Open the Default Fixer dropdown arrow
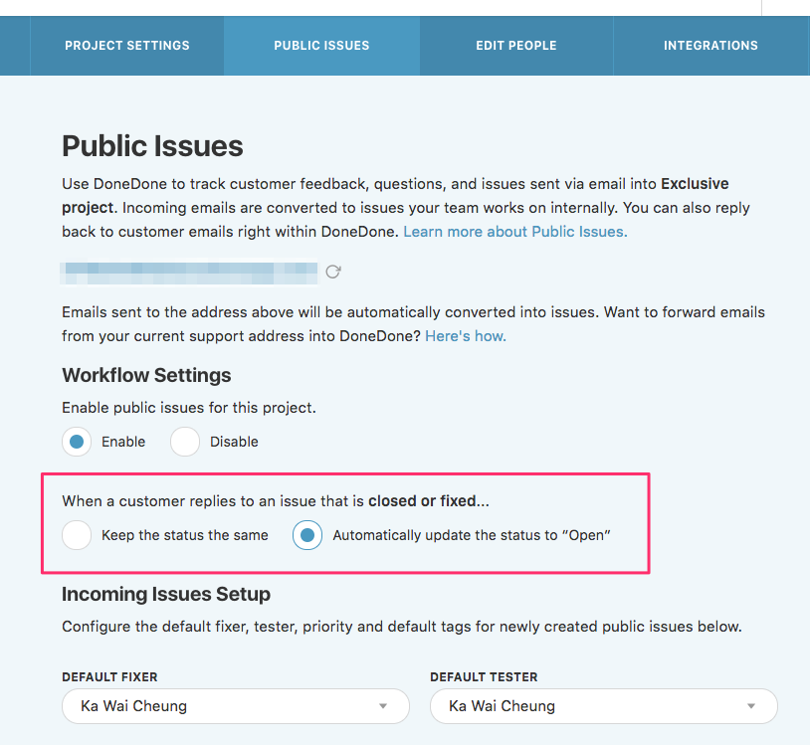Image resolution: width=810 pixels, height=745 pixels. point(382,706)
